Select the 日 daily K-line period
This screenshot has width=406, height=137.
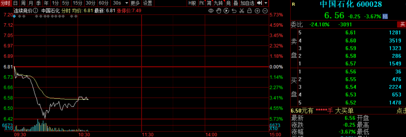(x=15, y=3)
